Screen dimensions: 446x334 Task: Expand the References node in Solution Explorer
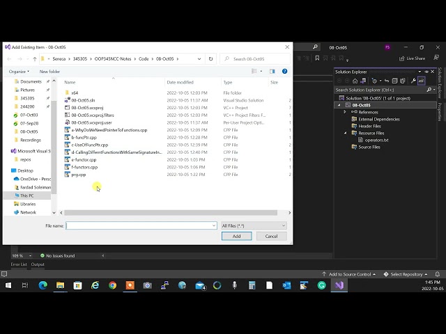344,112
